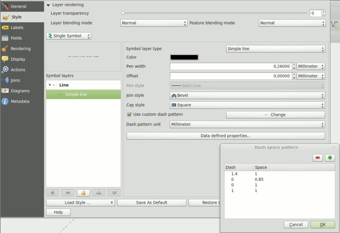Toggle the symbol layer lock icon
The width and height of the screenshot is (340, 233).
click(83, 193)
